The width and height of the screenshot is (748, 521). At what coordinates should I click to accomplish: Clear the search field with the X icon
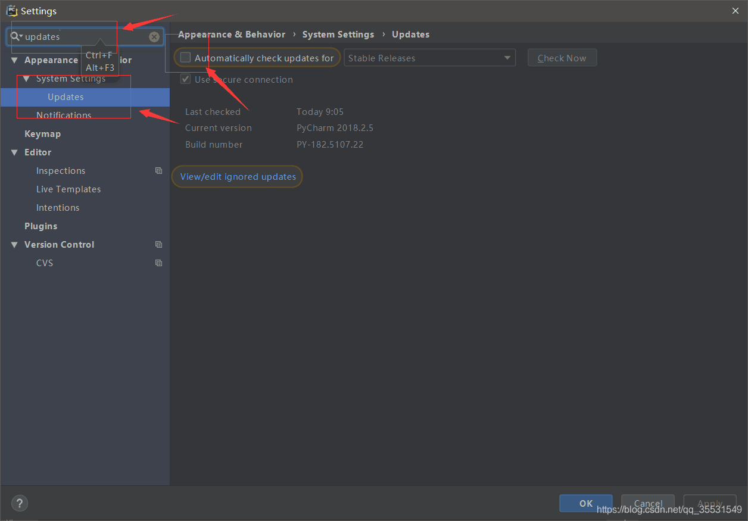[x=154, y=37]
